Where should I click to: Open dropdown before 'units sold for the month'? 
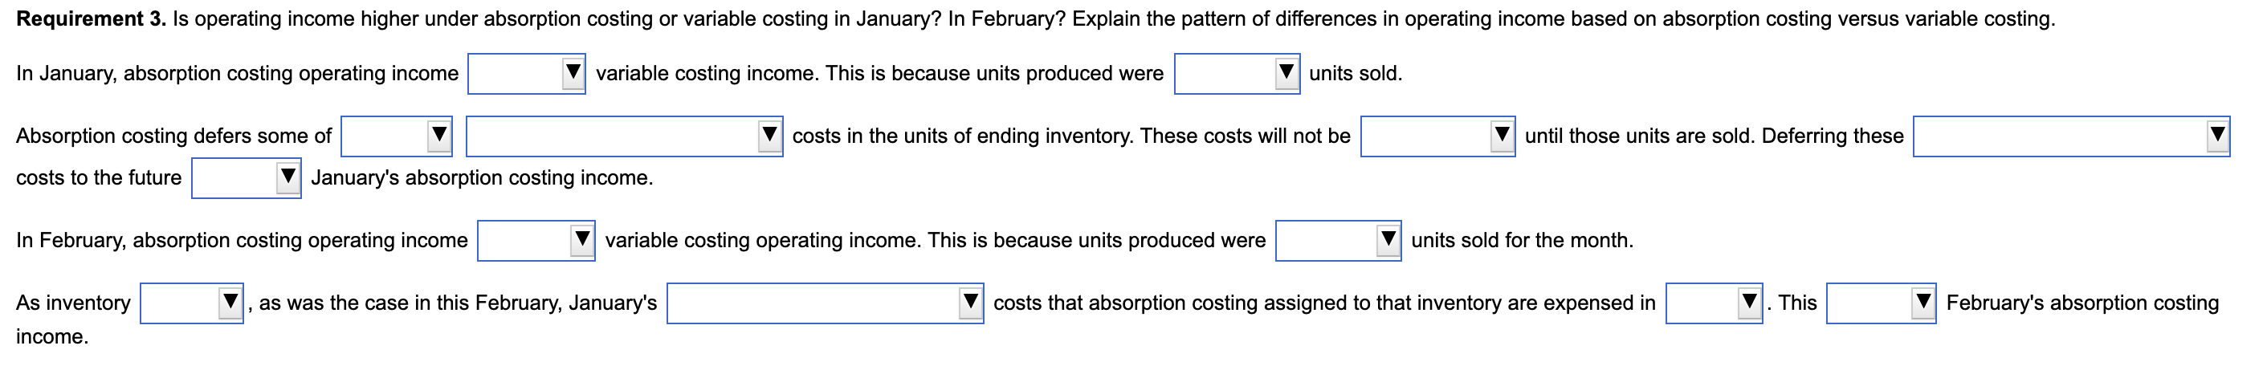pyautogui.click(x=1337, y=241)
